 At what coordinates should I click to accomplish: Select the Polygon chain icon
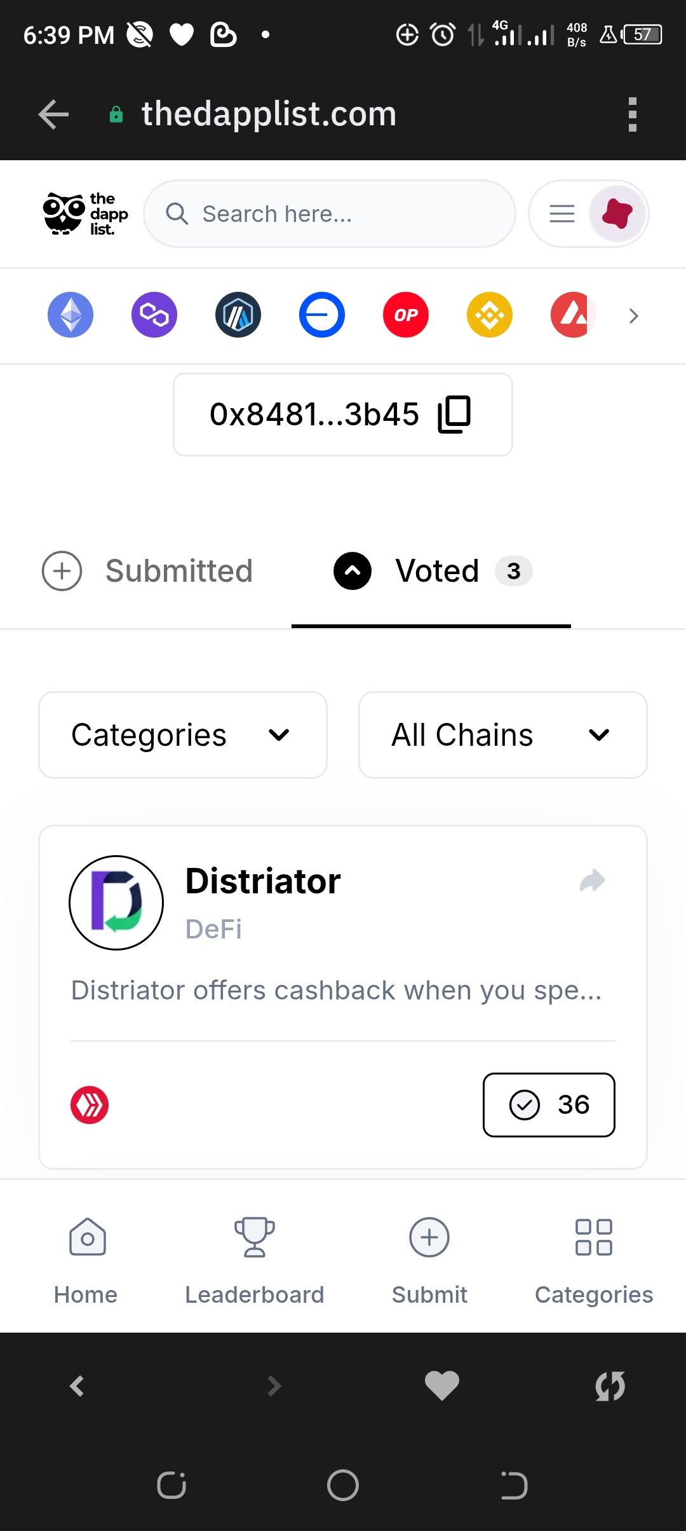point(154,315)
